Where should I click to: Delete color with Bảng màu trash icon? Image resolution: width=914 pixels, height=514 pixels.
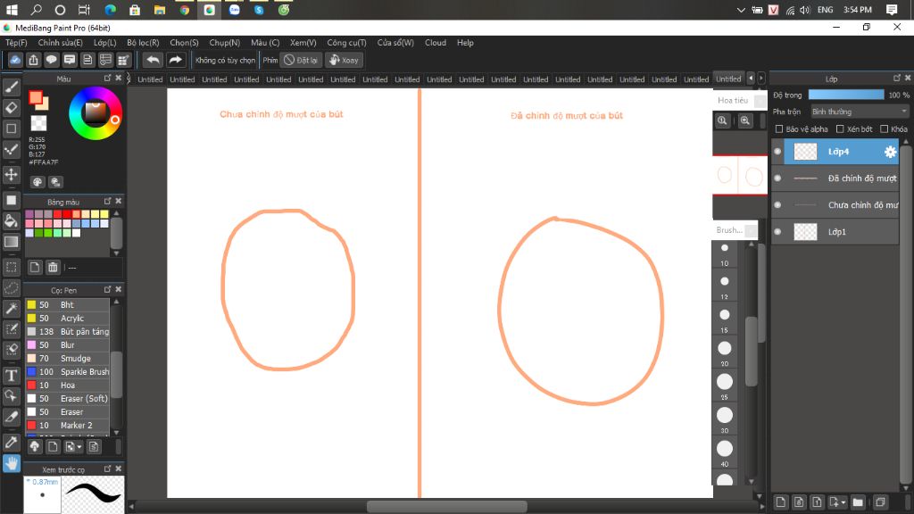(53, 268)
